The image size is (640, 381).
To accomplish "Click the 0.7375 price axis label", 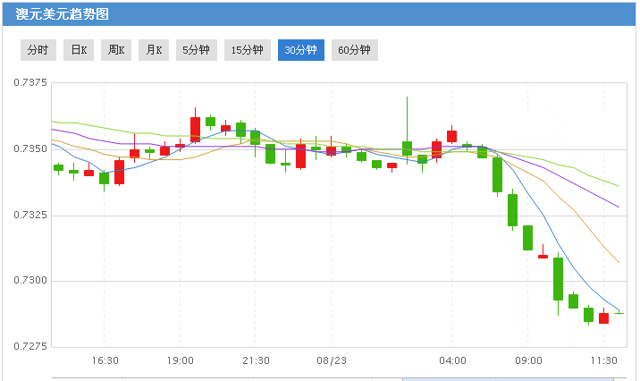I will click(x=29, y=83).
